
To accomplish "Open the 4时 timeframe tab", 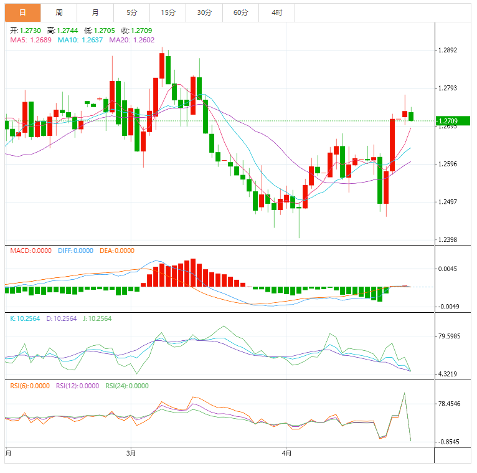I will [277, 12].
